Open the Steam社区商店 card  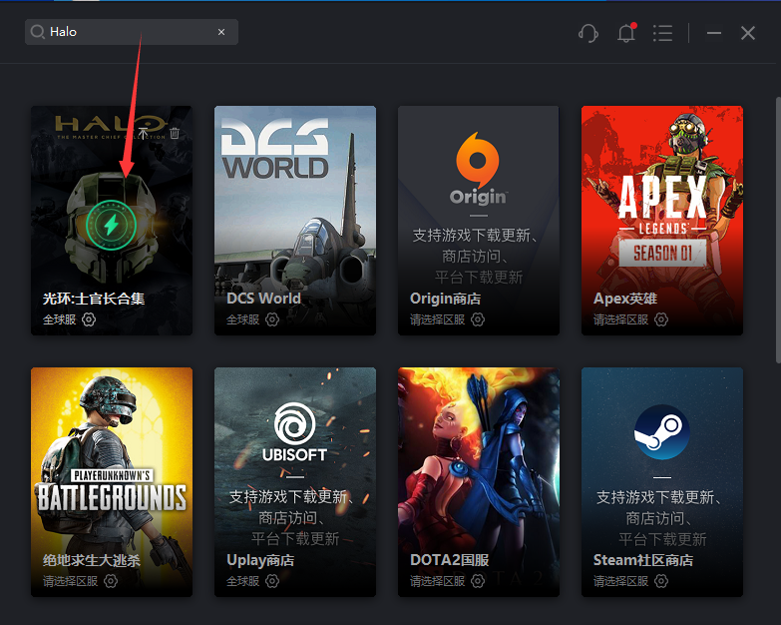point(661,469)
